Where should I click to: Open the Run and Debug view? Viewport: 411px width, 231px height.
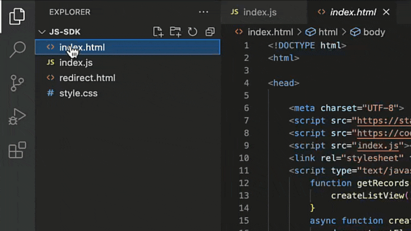coord(17,116)
